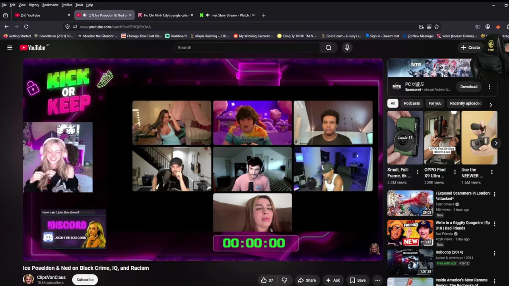
Task: Open the File menu
Action: point(4,5)
